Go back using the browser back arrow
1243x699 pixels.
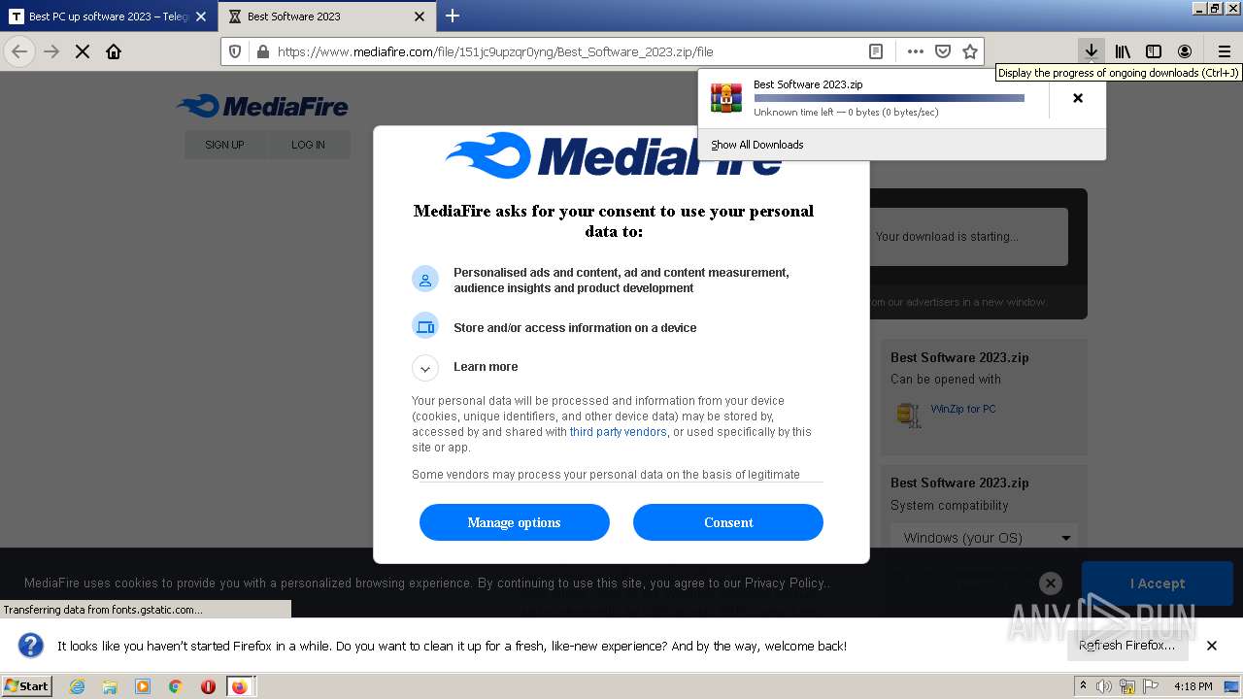[19, 51]
